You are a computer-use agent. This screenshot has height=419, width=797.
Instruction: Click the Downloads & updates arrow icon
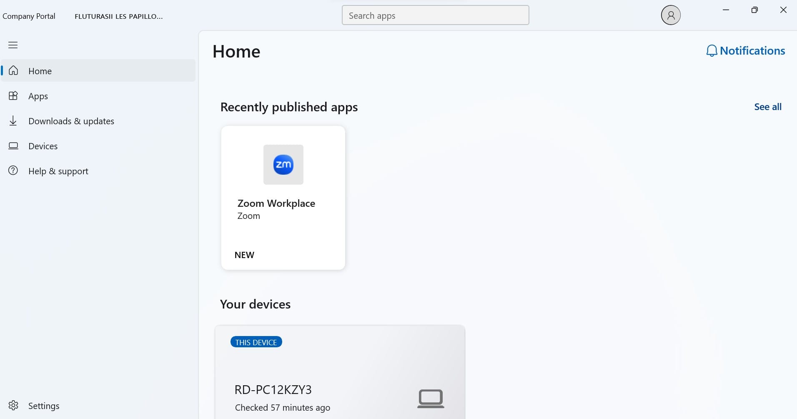13,120
